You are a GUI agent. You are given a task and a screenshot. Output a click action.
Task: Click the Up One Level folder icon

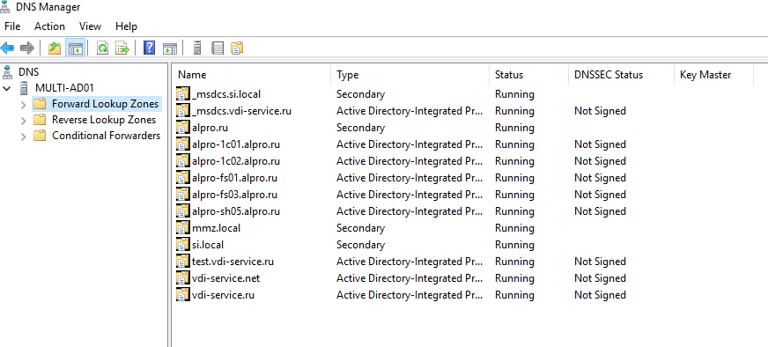click(55, 48)
